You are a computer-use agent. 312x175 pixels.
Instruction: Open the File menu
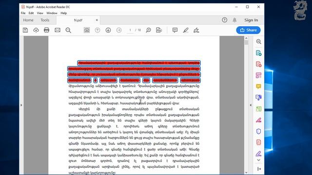tap(23, 13)
